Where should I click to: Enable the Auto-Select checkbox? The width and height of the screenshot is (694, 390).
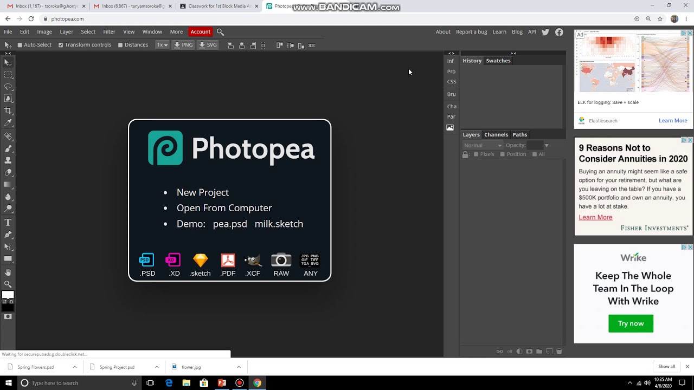point(20,45)
